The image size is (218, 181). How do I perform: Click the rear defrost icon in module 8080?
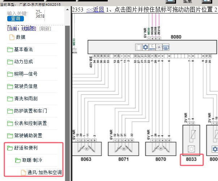(x=166, y=47)
